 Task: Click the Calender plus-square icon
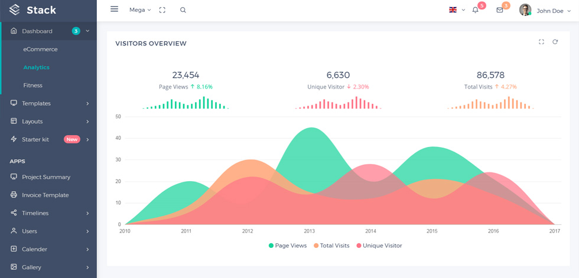coord(14,249)
